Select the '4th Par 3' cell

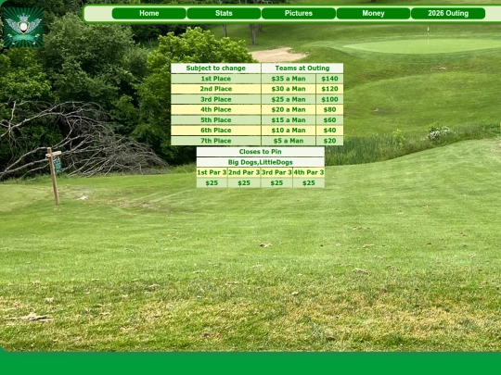(x=309, y=172)
